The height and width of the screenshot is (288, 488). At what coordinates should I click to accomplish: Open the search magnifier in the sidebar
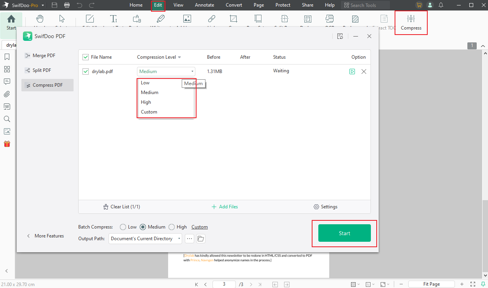click(x=7, y=119)
